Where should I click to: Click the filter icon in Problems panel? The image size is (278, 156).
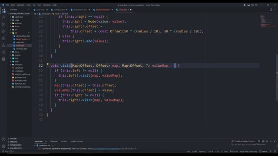click(259, 141)
